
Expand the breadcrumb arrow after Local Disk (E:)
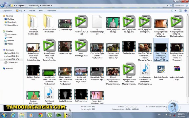pos(41,6)
